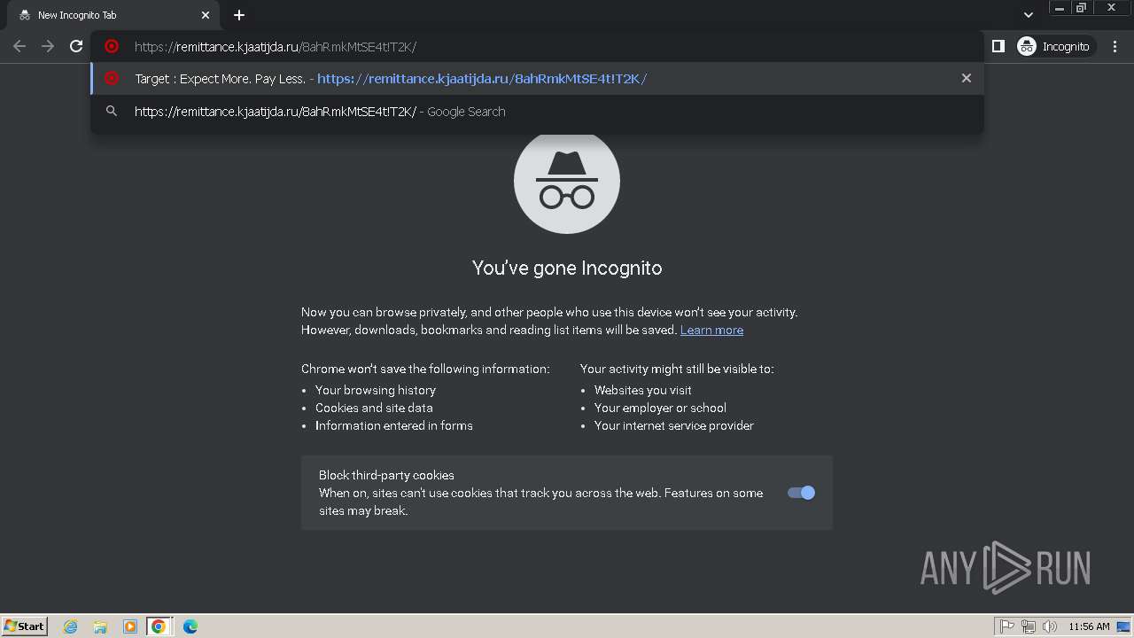
Task: Click the magnifier icon in search suggestion
Action: [x=112, y=112]
